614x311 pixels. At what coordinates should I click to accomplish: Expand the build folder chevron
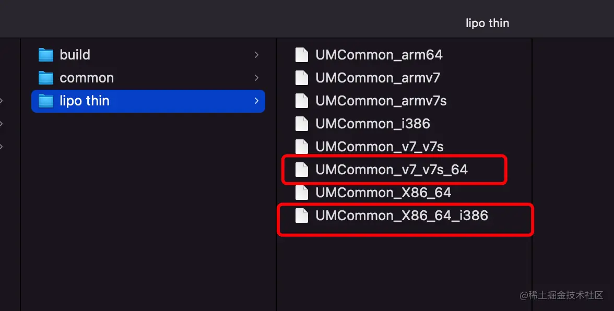pos(256,55)
